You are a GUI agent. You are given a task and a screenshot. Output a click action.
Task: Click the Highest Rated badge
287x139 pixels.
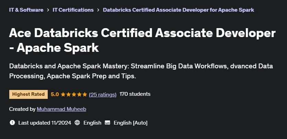pyautogui.click(x=28, y=94)
